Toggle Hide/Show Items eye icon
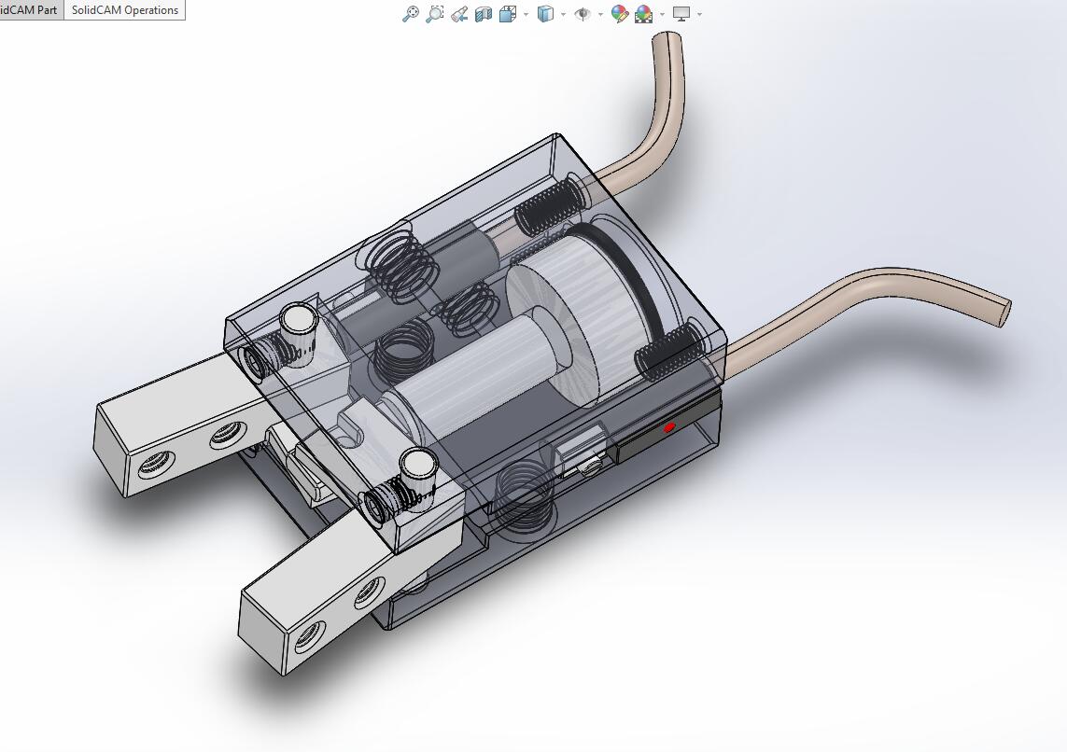This screenshot has height=752, width=1067. (x=583, y=14)
